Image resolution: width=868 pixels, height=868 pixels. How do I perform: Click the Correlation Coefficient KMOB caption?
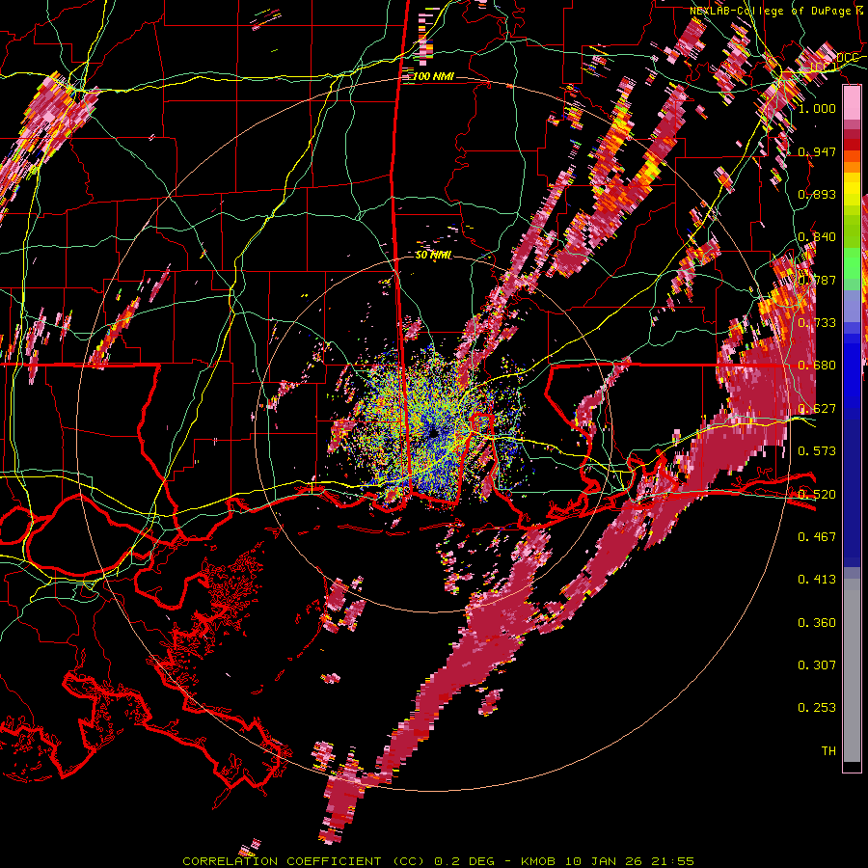[x=438, y=861]
